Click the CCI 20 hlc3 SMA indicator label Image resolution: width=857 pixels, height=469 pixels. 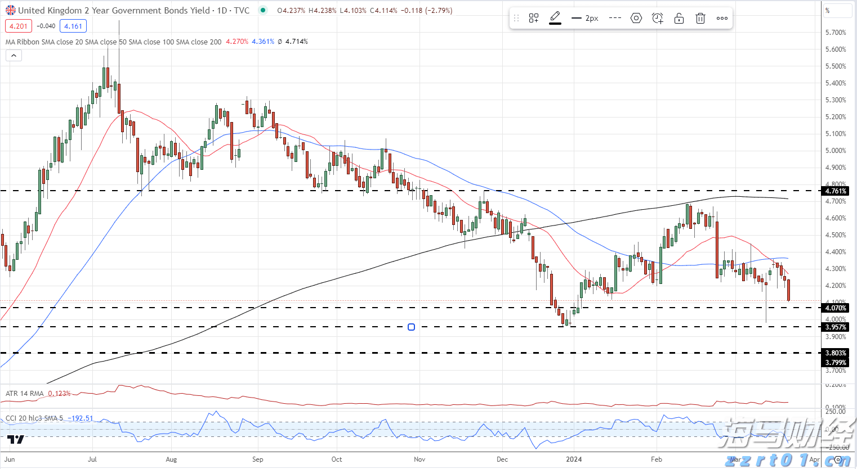tap(34, 418)
